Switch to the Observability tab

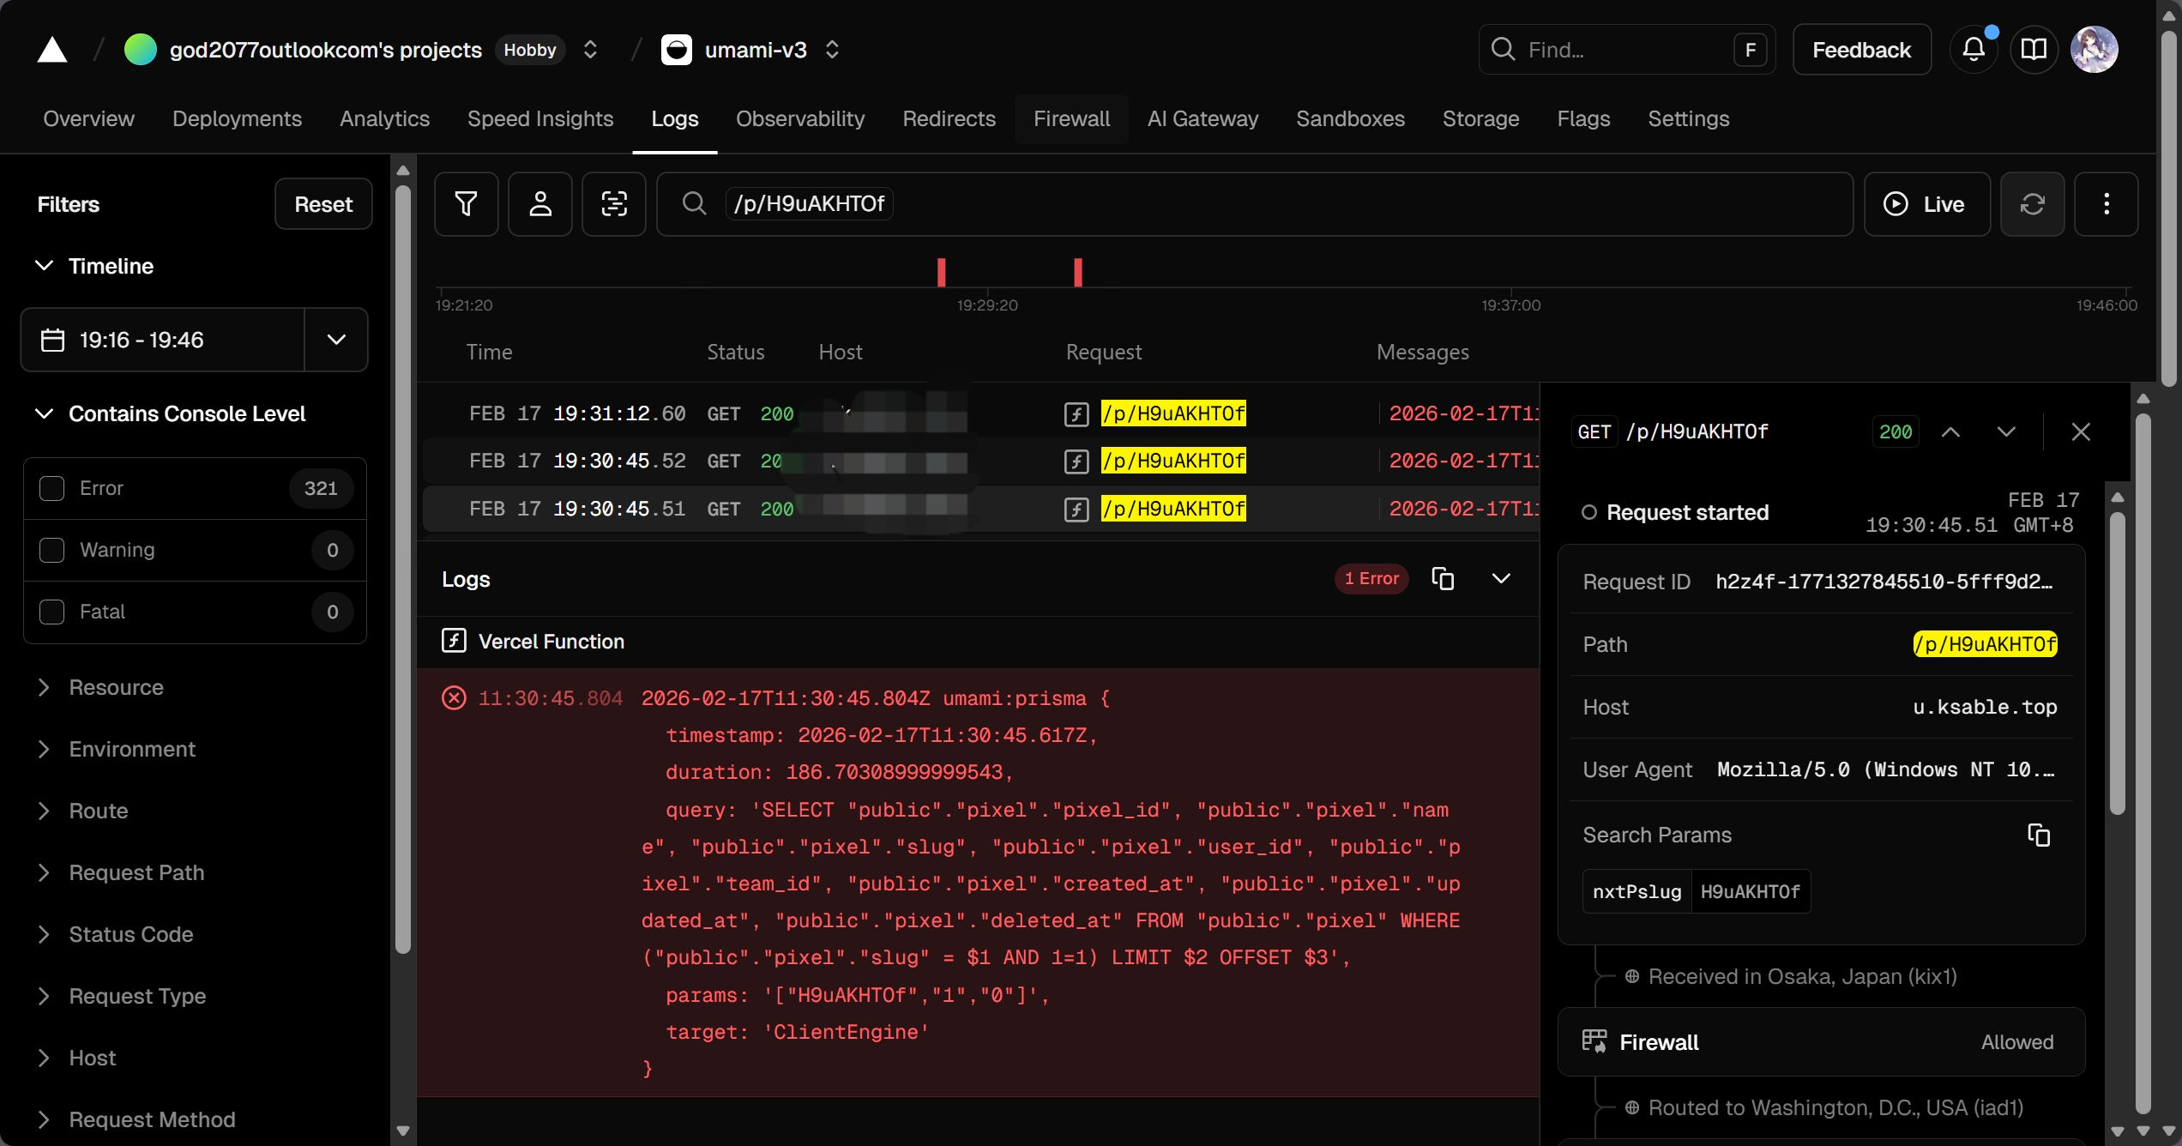click(x=799, y=118)
